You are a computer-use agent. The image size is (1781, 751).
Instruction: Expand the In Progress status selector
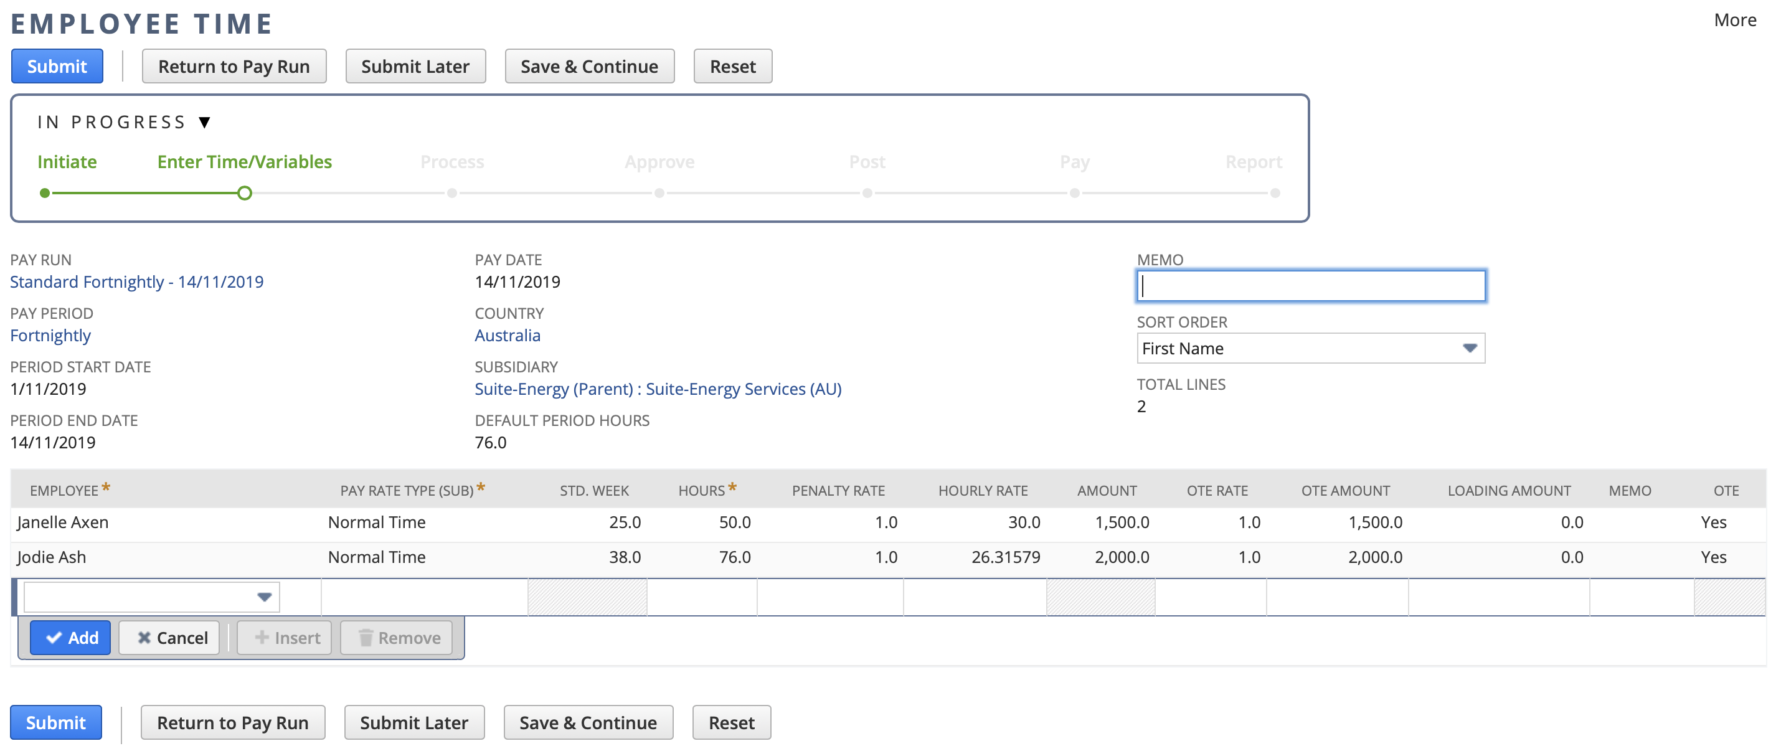click(205, 121)
